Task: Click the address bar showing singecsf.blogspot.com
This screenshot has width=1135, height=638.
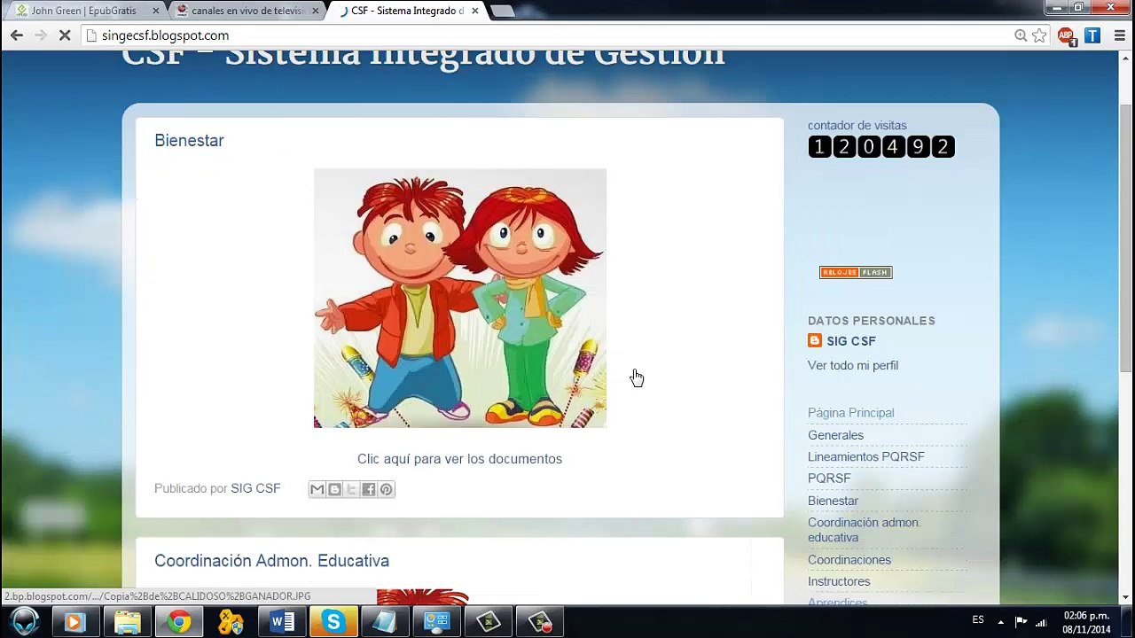Action: (x=550, y=35)
